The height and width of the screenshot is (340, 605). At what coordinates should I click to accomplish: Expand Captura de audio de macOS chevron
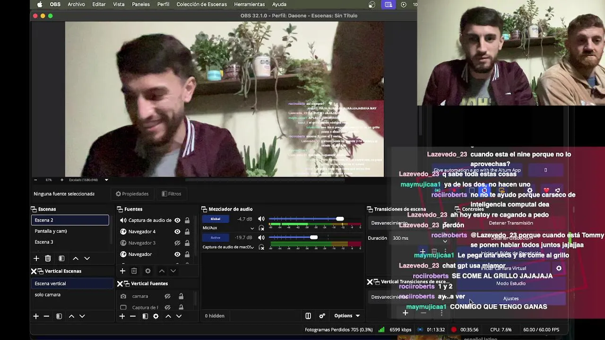tap(252, 247)
